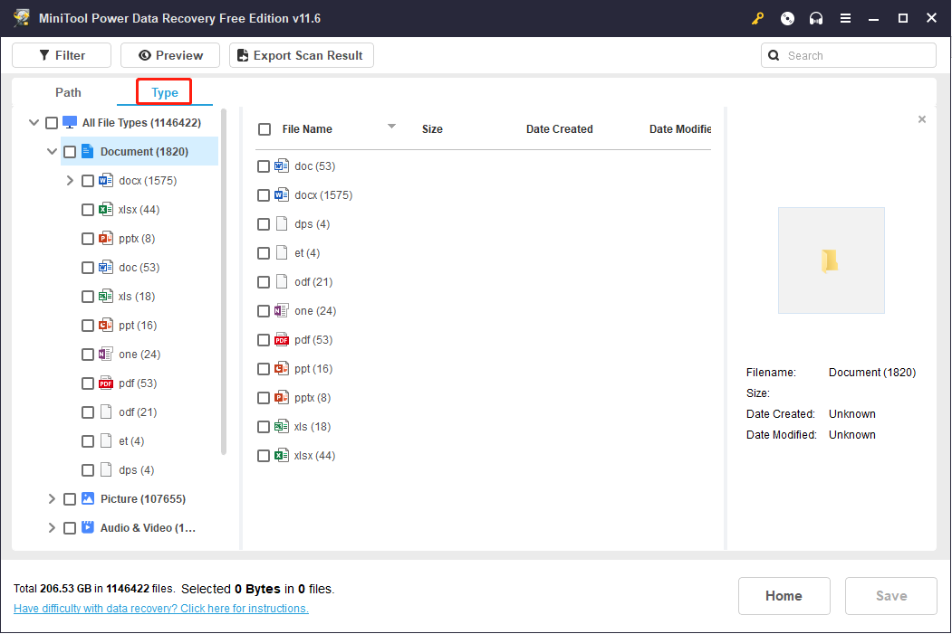Open the hamburger menu icon

point(845,18)
